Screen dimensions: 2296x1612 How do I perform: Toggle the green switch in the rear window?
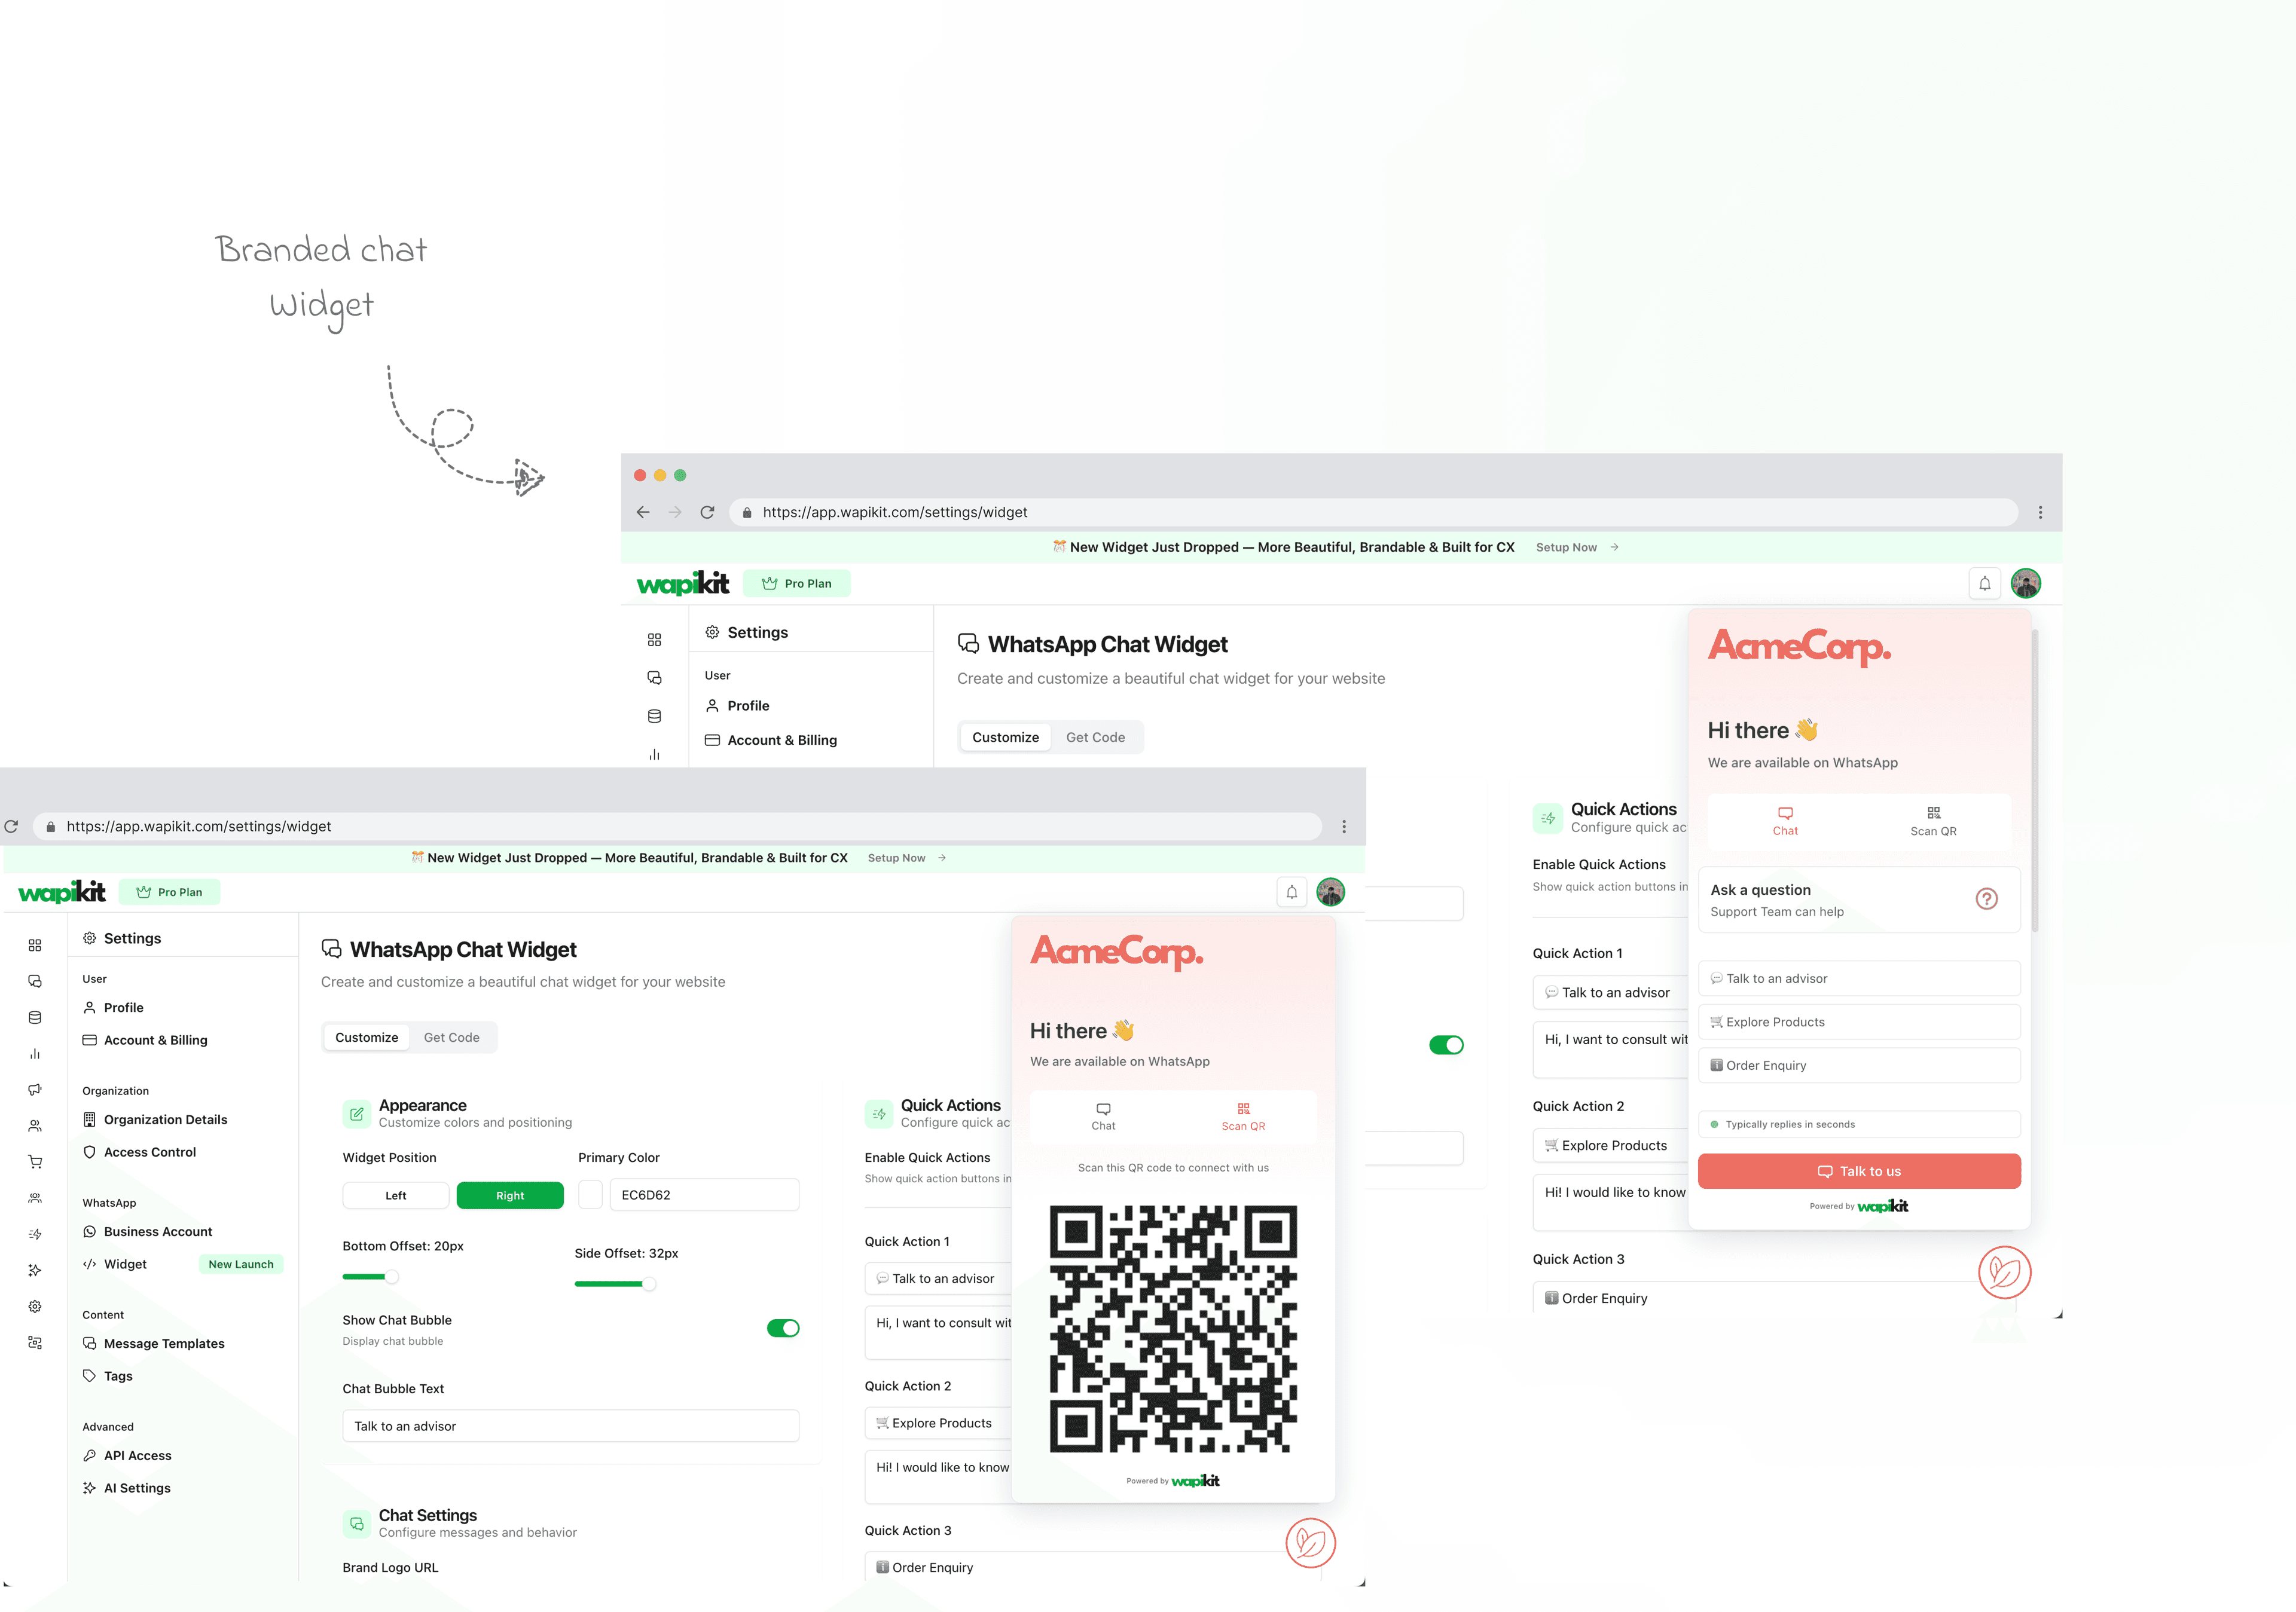tap(1446, 1044)
